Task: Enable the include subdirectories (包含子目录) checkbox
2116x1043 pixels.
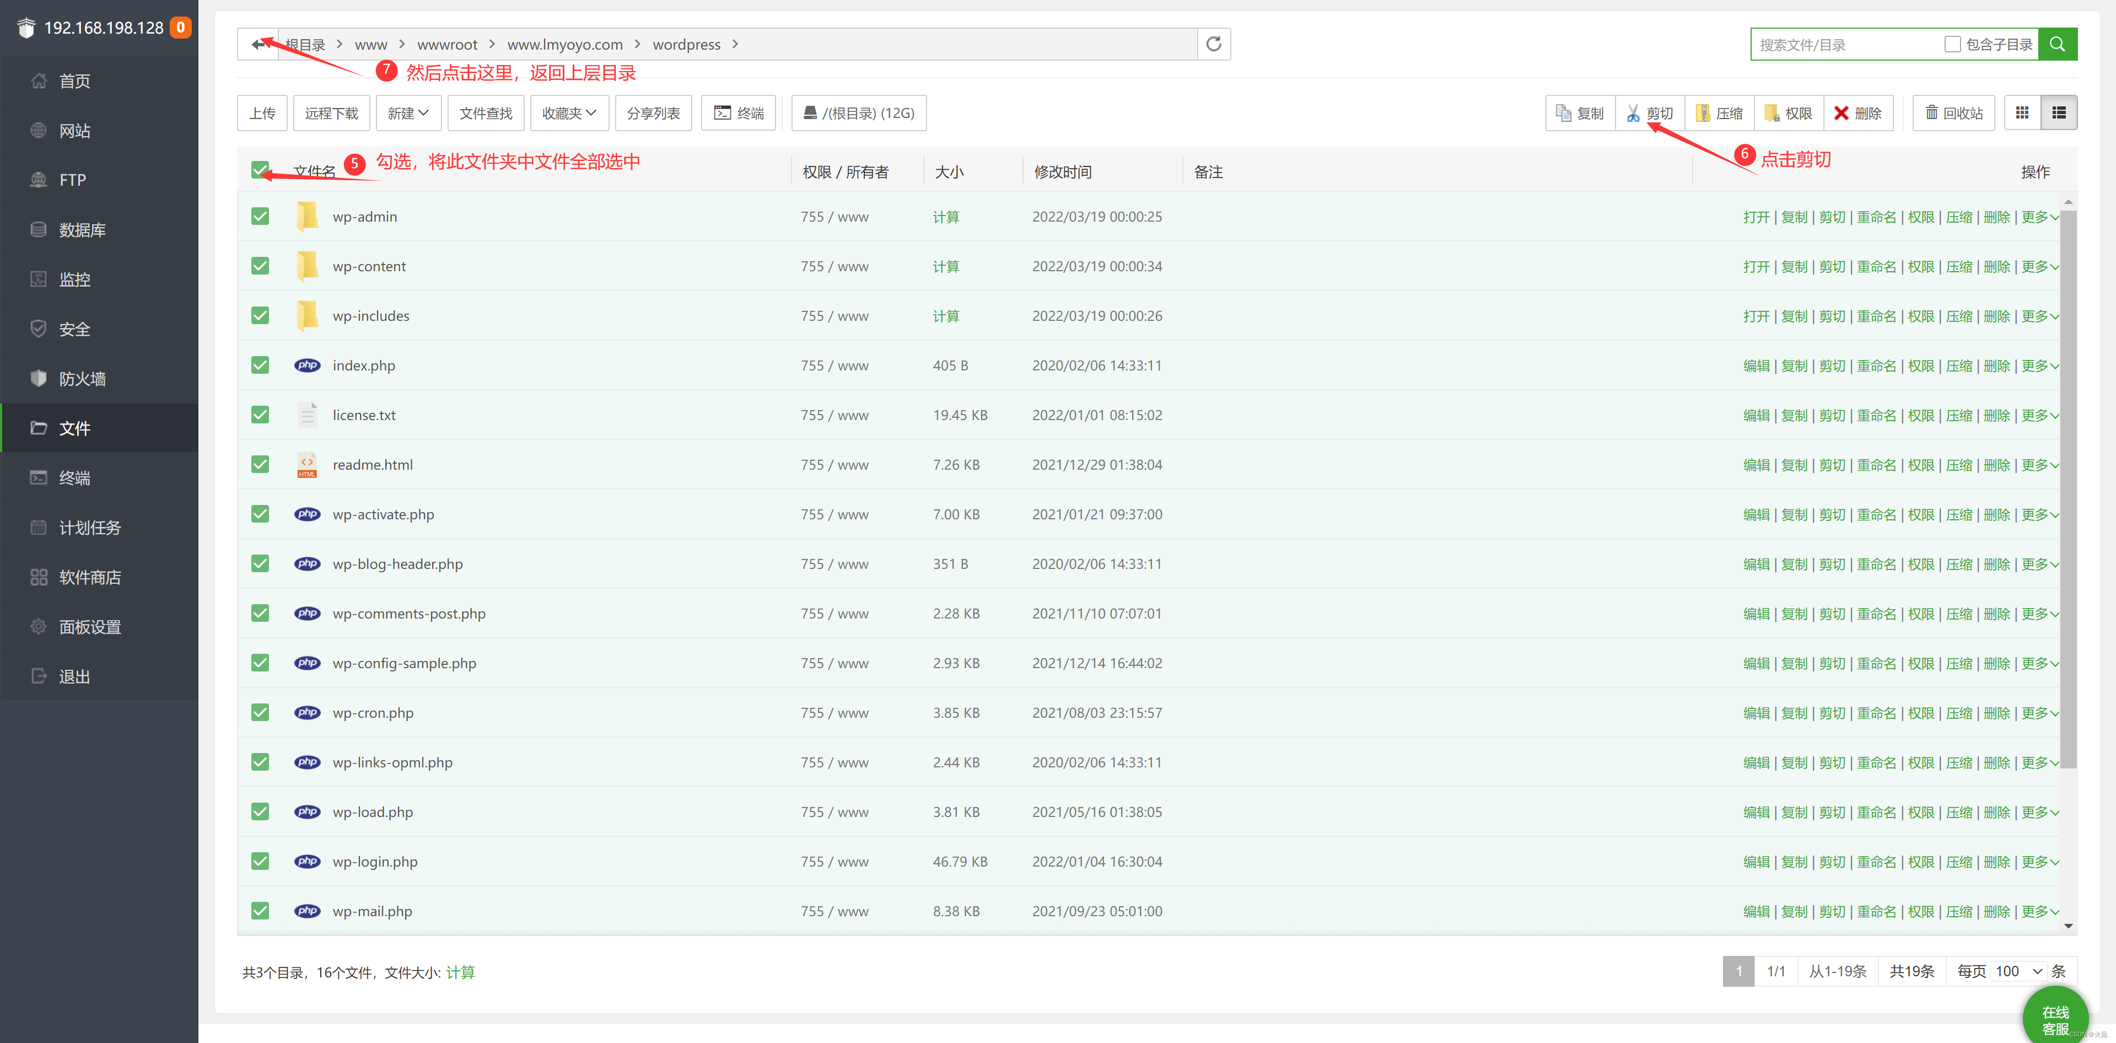Action: tap(1952, 44)
